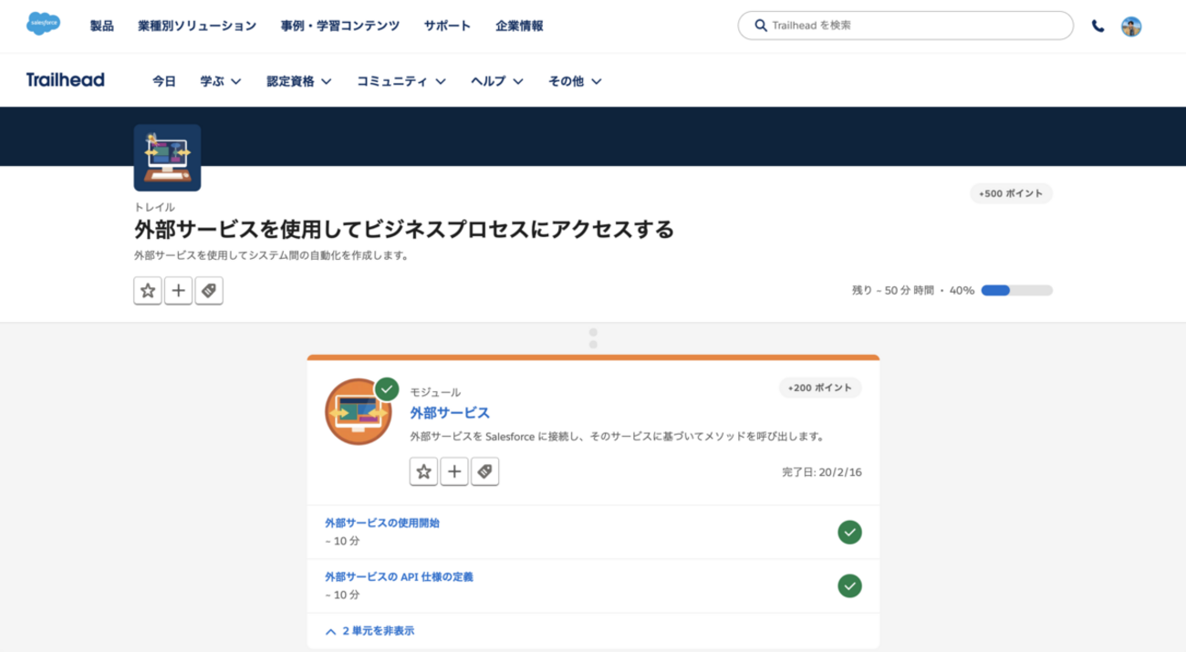Image resolution: width=1186 pixels, height=652 pixels.
Task: Click the 残り ~ 50 分 時間 text
Action: (x=892, y=291)
